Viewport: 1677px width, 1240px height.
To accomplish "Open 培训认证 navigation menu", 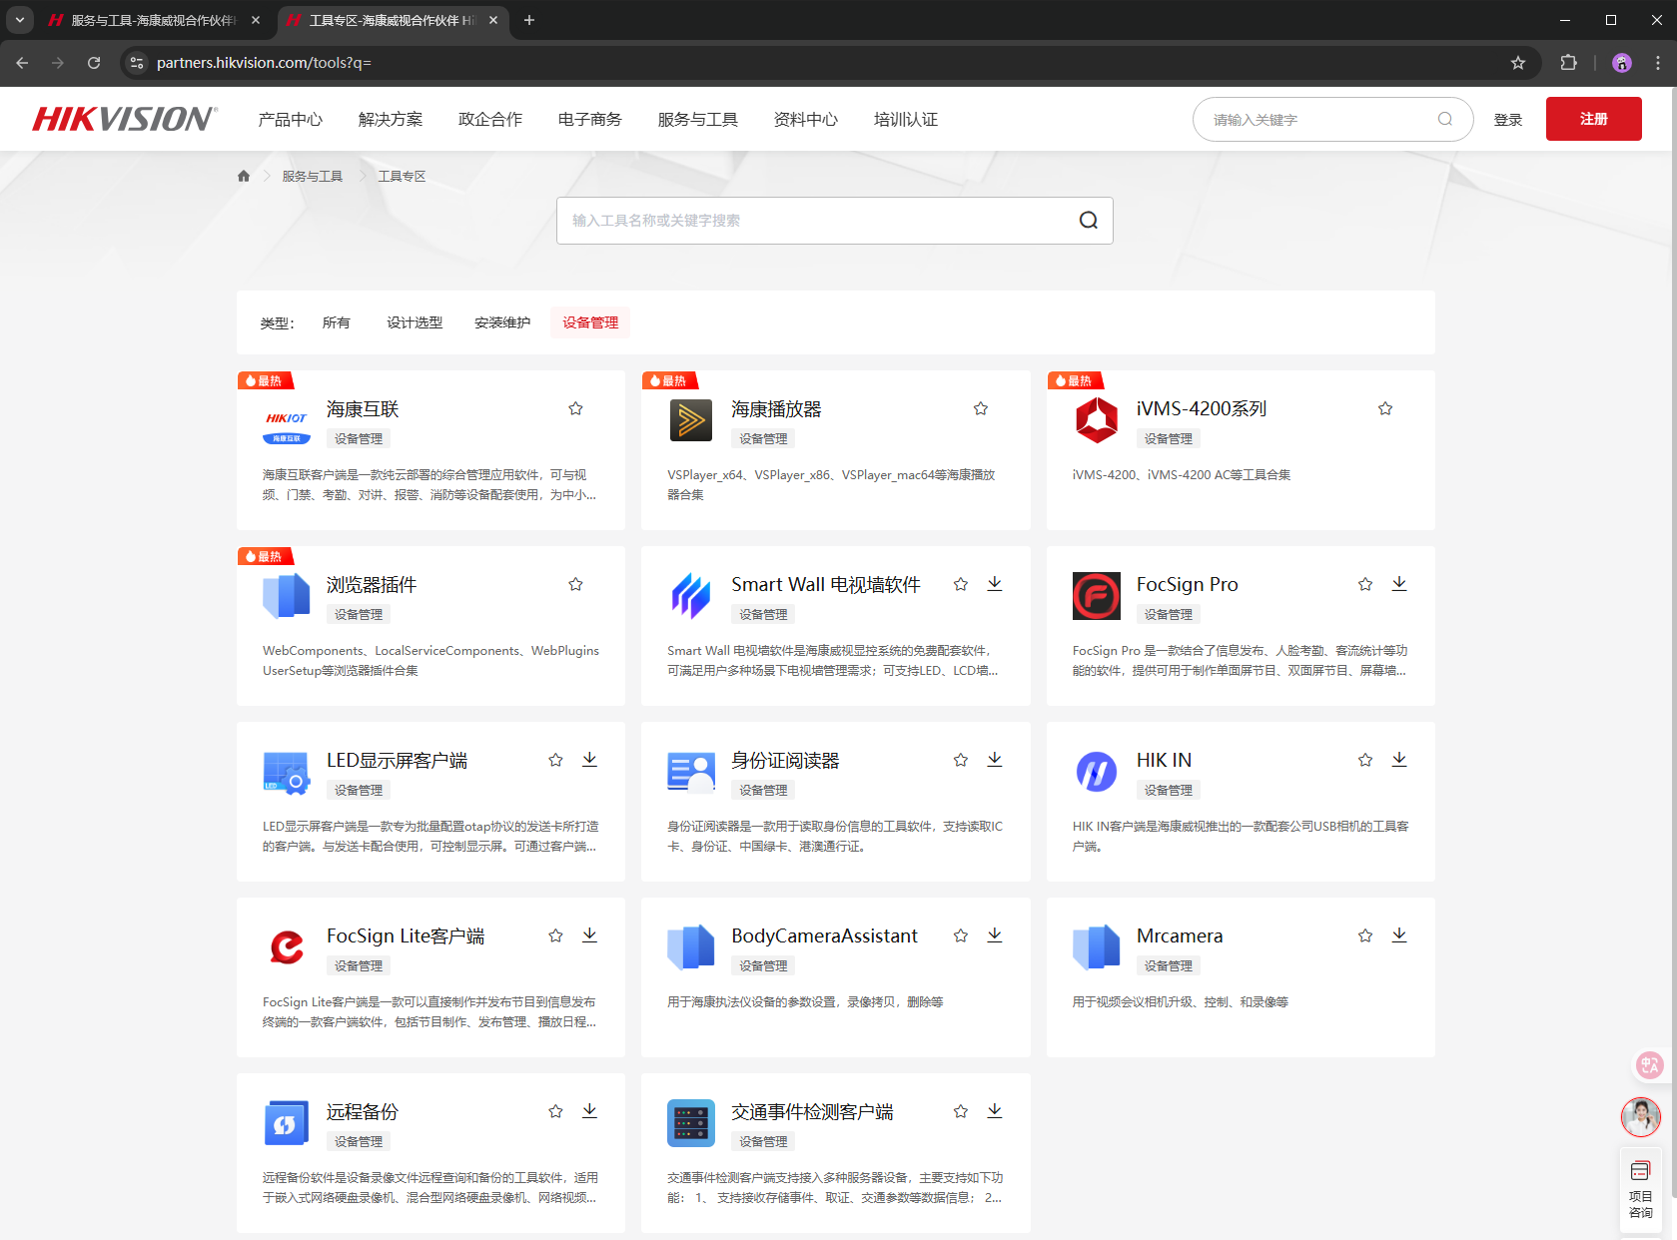I will pos(906,120).
